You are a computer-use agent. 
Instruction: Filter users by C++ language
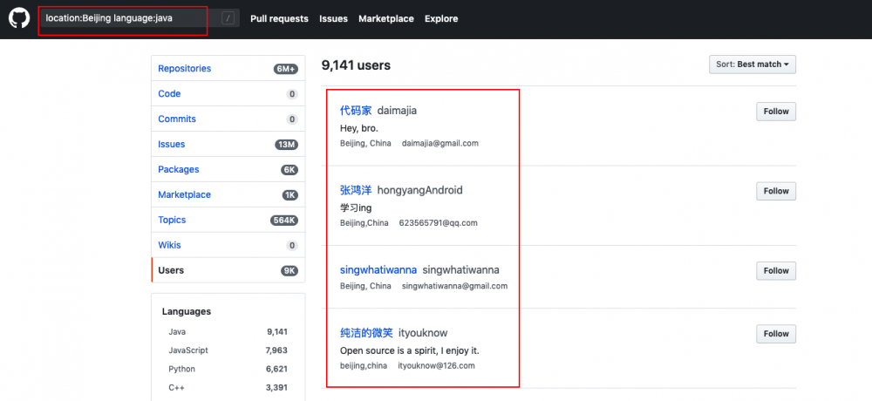click(x=228, y=388)
